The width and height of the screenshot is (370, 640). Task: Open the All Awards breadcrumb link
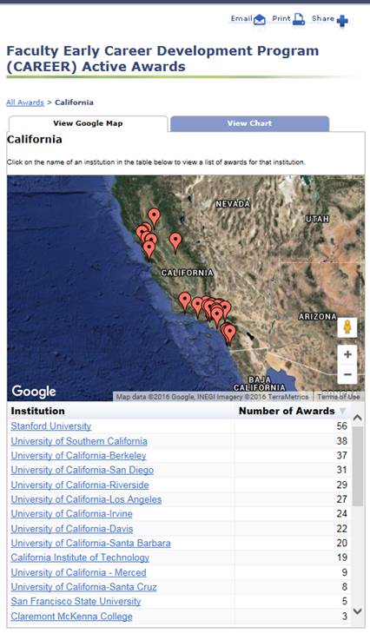25,102
